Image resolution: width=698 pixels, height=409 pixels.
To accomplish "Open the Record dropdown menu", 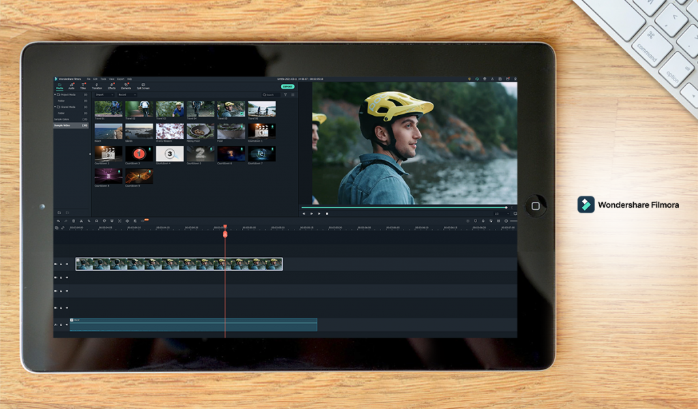I will [125, 95].
